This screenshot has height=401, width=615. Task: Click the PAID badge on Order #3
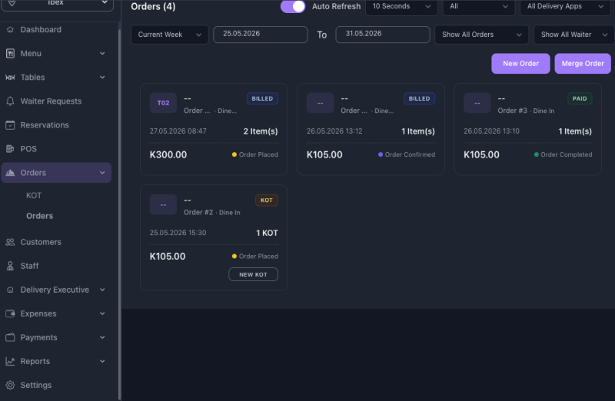click(x=580, y=99)
